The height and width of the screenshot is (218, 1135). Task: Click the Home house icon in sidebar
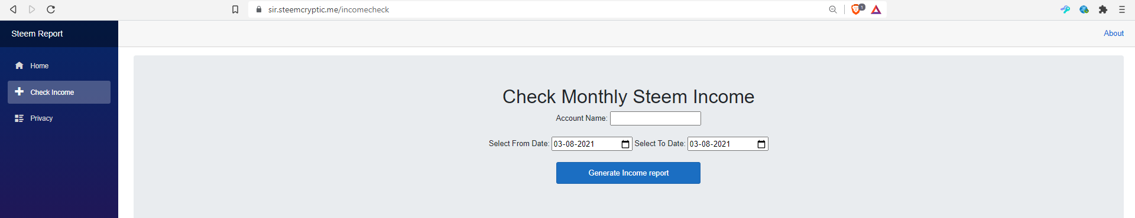pyautogui.click(x=19, y=65)
